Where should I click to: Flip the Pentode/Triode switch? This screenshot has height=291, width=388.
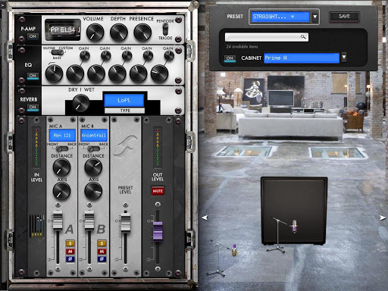click(x=165, y=30)
